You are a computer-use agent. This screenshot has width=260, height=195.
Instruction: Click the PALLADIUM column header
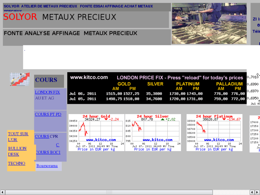pyautogui.click(x=229, y=84)
